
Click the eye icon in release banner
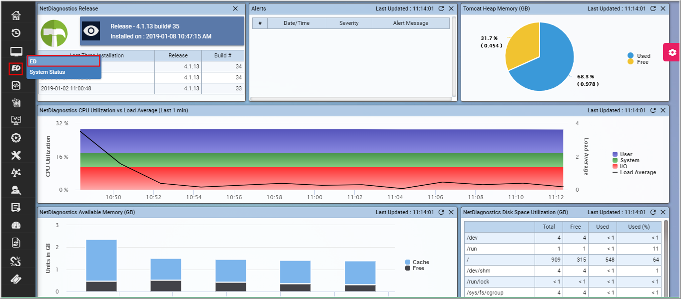(91, 31)
